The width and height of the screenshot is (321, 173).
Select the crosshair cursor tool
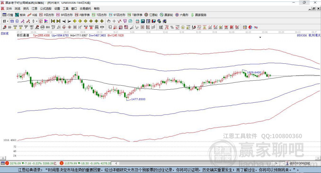[x=114, y=21]
